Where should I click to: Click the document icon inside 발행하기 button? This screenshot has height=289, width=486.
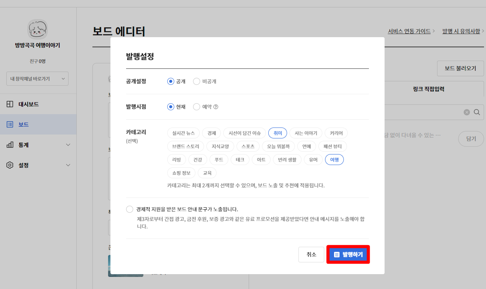click(336, 254)
